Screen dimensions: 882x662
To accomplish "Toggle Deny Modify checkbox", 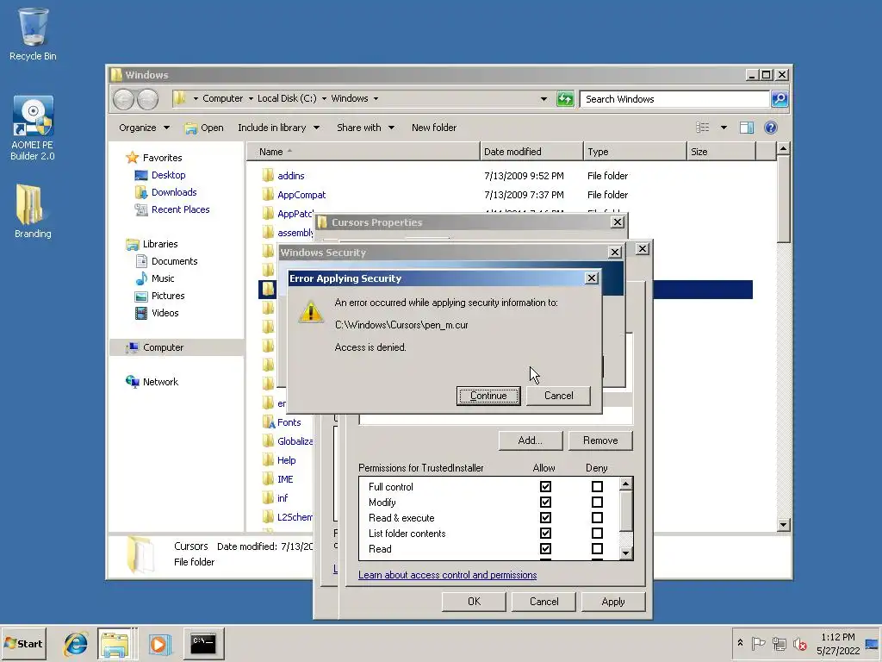I will point(597,503).
